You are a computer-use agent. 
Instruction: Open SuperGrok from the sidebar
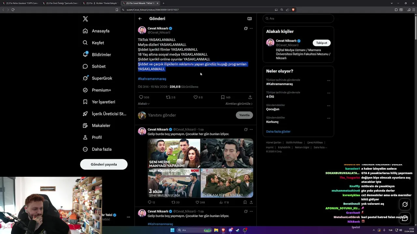point(97,78)
